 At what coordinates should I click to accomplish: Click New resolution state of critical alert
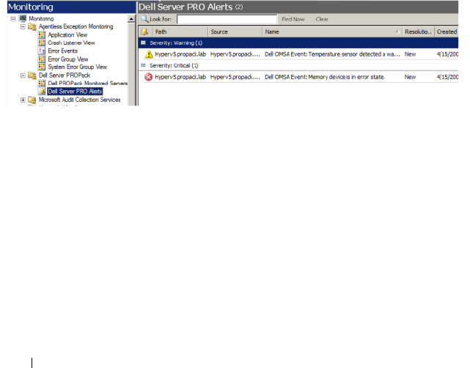click(410, 77)
